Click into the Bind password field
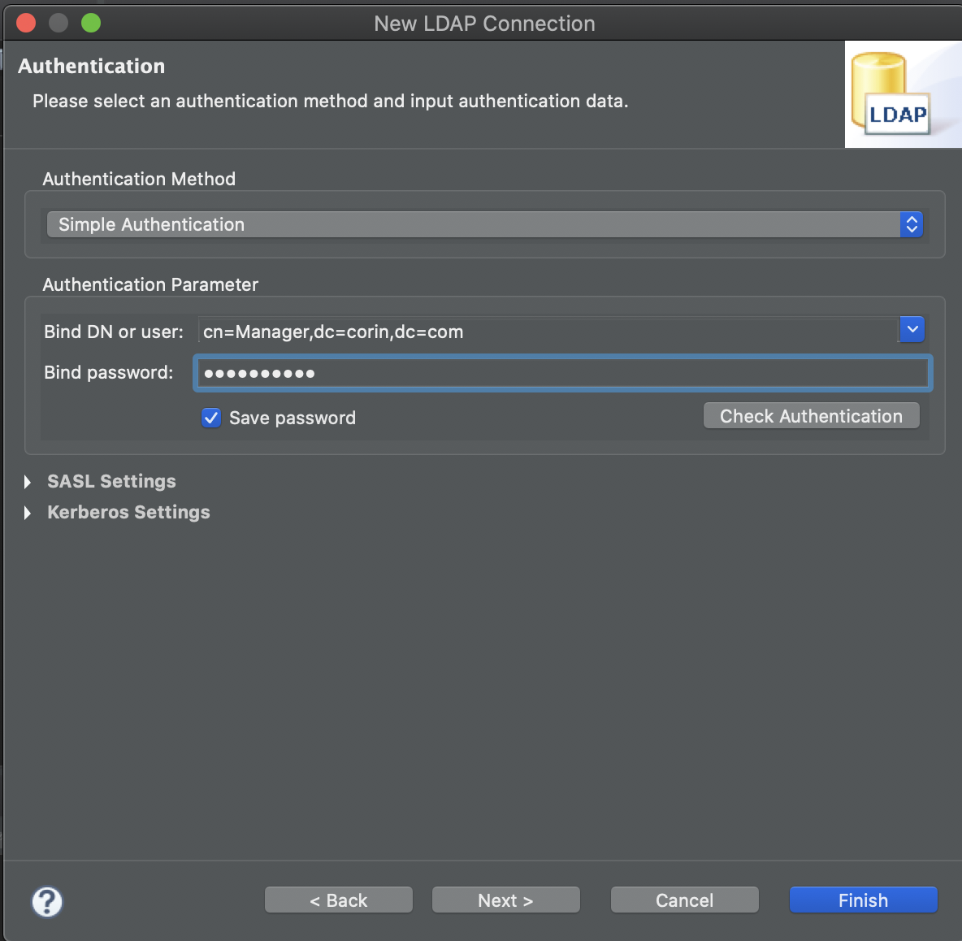Screen dimensions: 962x941 coord(562,373)
